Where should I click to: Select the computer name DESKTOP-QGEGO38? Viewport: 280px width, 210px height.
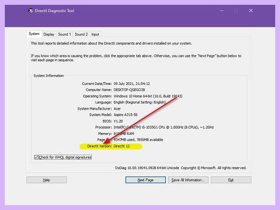pyautogui.click(x=129, y=90)
